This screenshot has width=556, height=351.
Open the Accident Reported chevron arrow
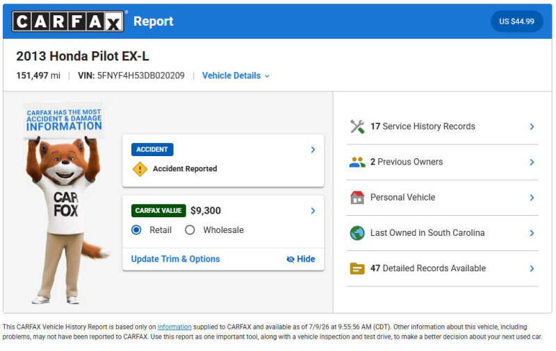313,150
